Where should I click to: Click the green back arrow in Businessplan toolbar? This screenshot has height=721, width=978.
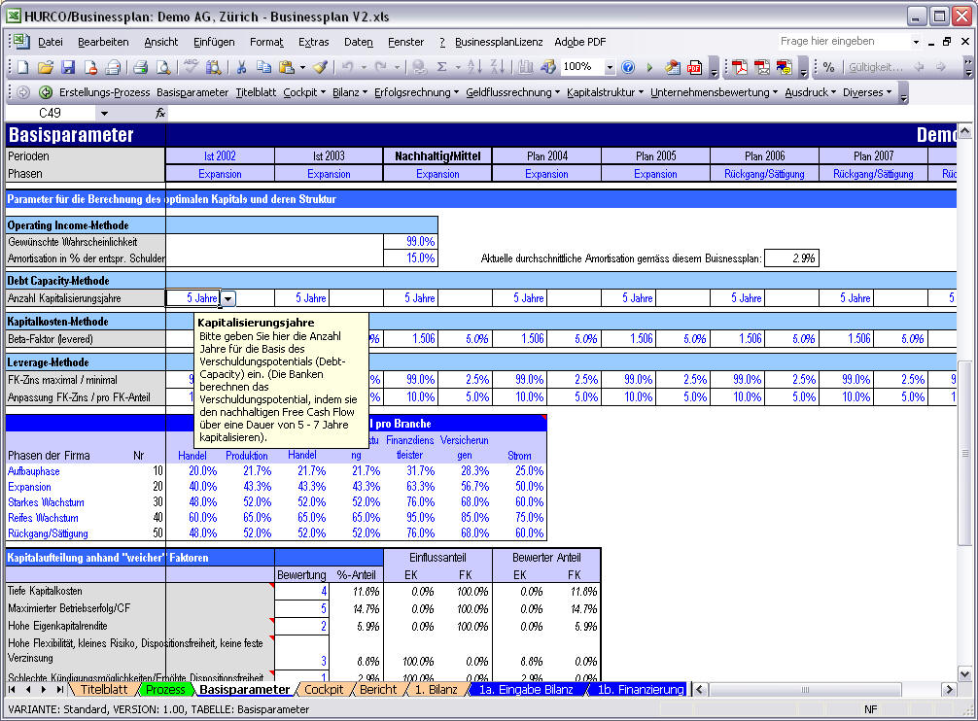[45, 92]
